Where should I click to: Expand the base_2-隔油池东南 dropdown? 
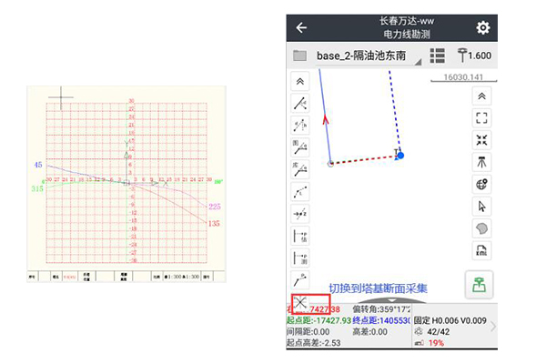coord(418,61)
